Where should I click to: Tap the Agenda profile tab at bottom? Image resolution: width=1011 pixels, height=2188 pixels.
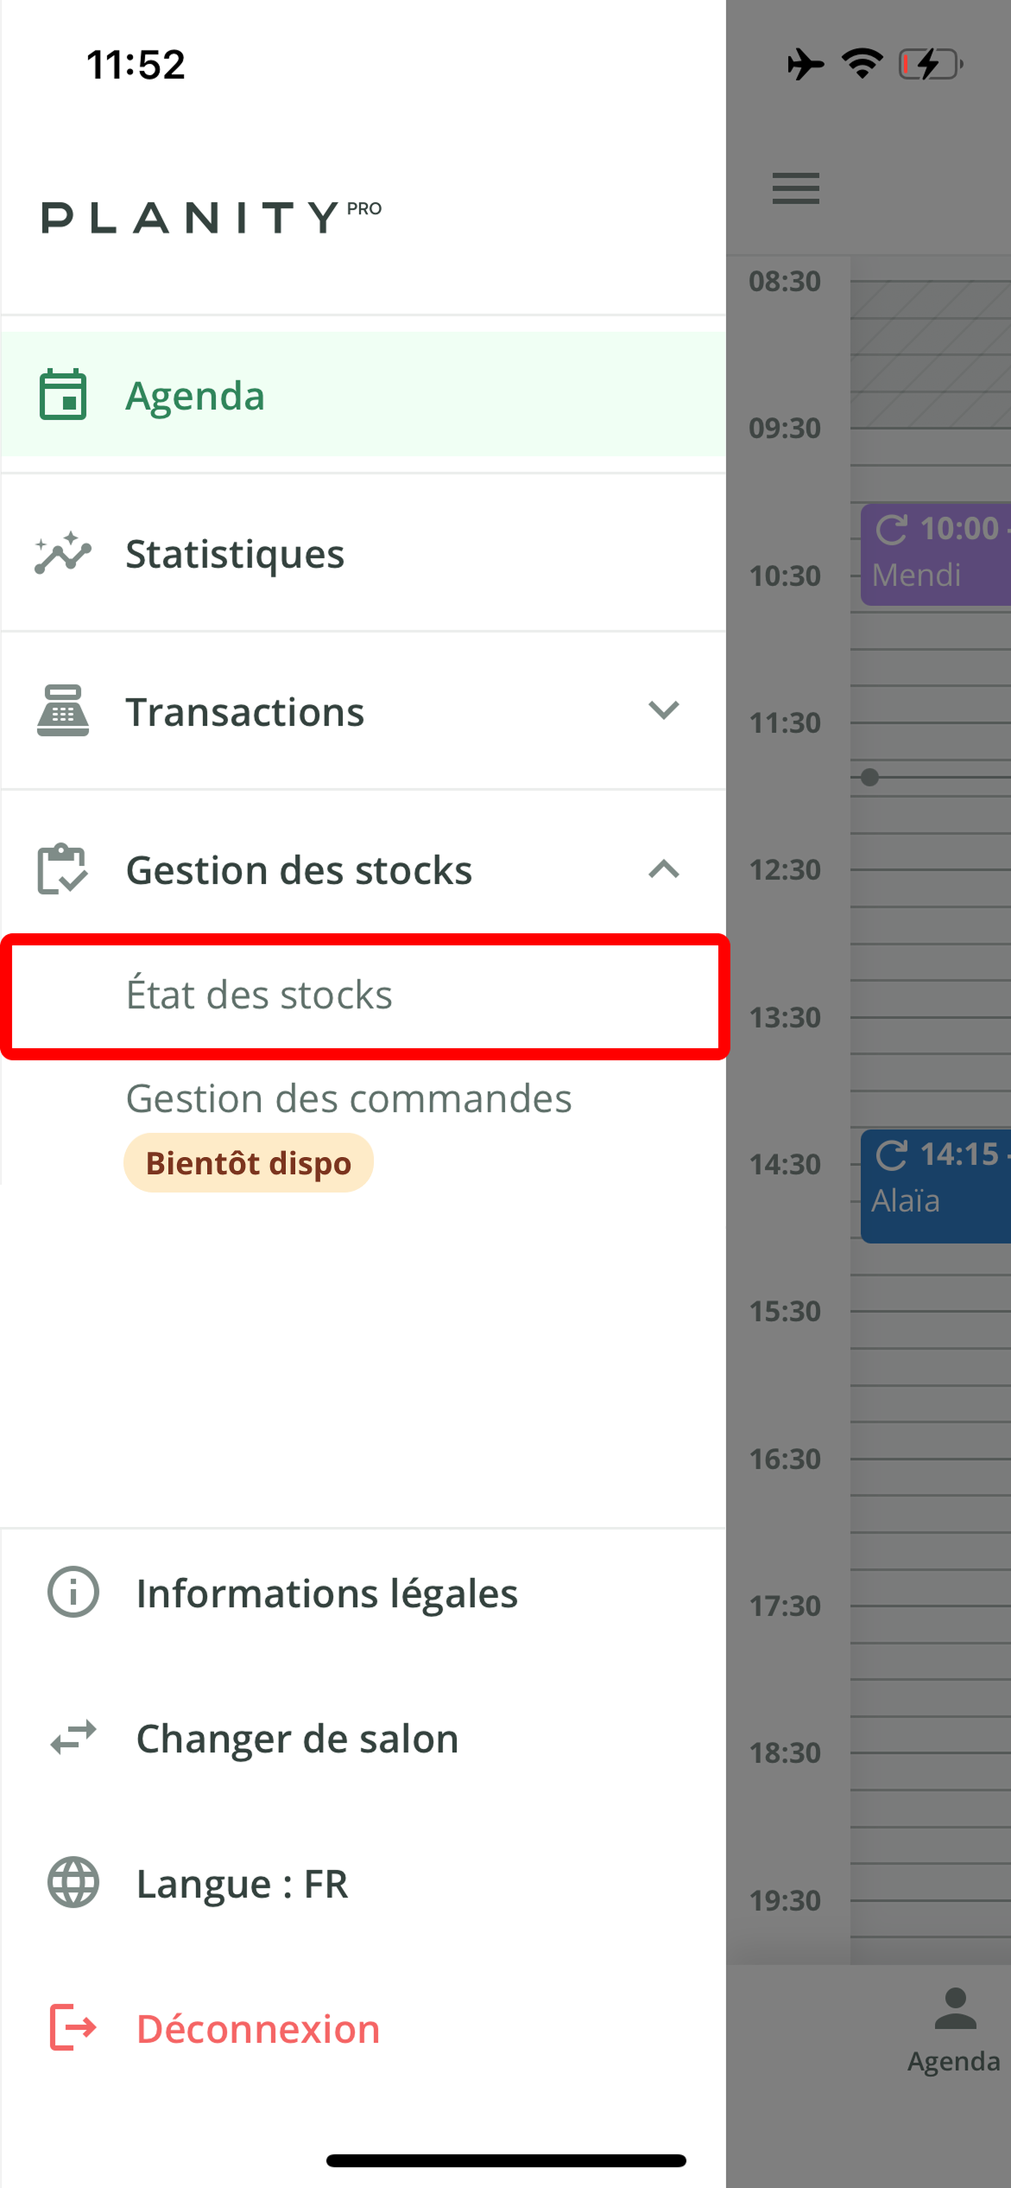tap(954, 2031)
